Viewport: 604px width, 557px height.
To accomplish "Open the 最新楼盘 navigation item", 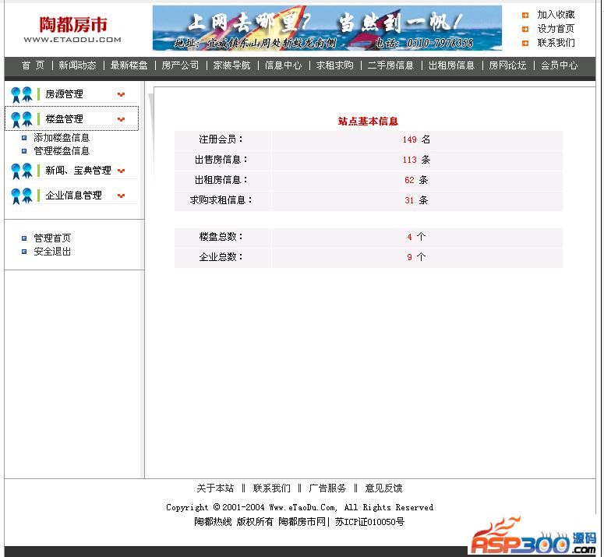I will tap(129, 65).
